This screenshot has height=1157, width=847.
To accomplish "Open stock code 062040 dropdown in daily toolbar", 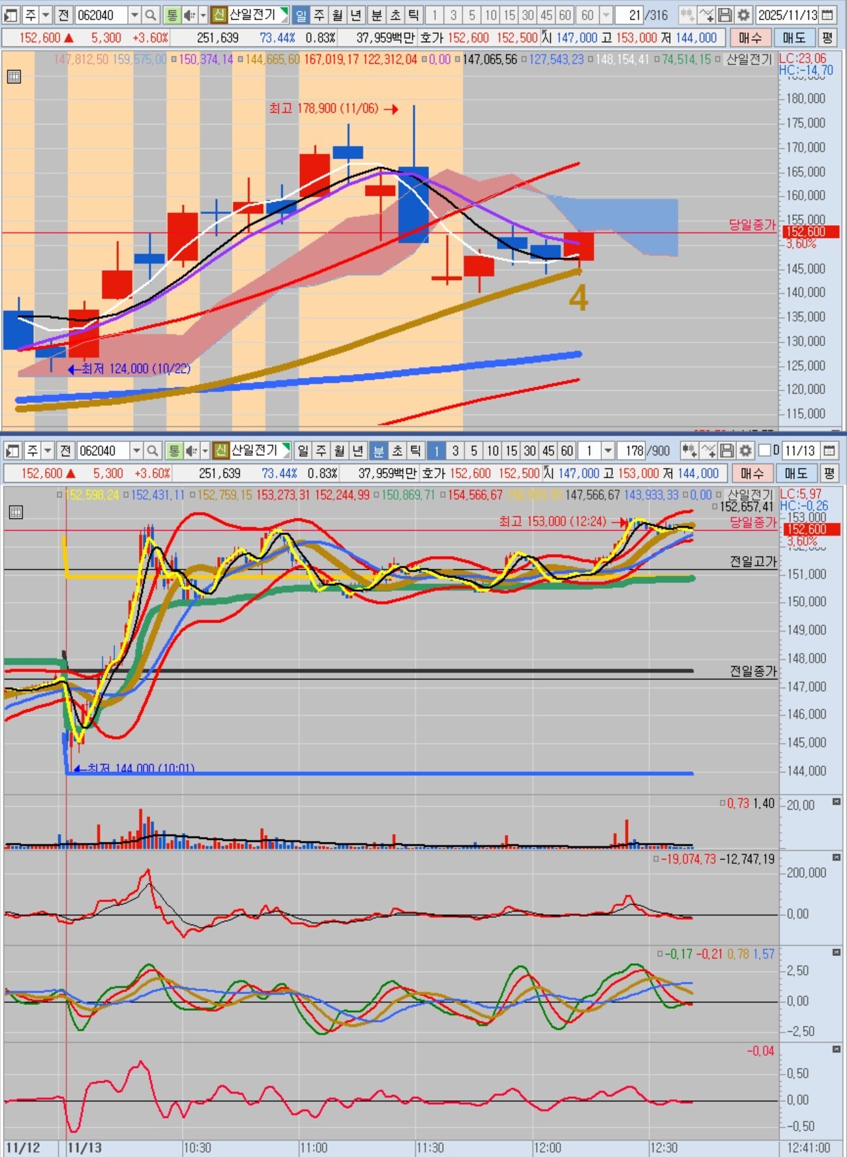I will point(134,14).
